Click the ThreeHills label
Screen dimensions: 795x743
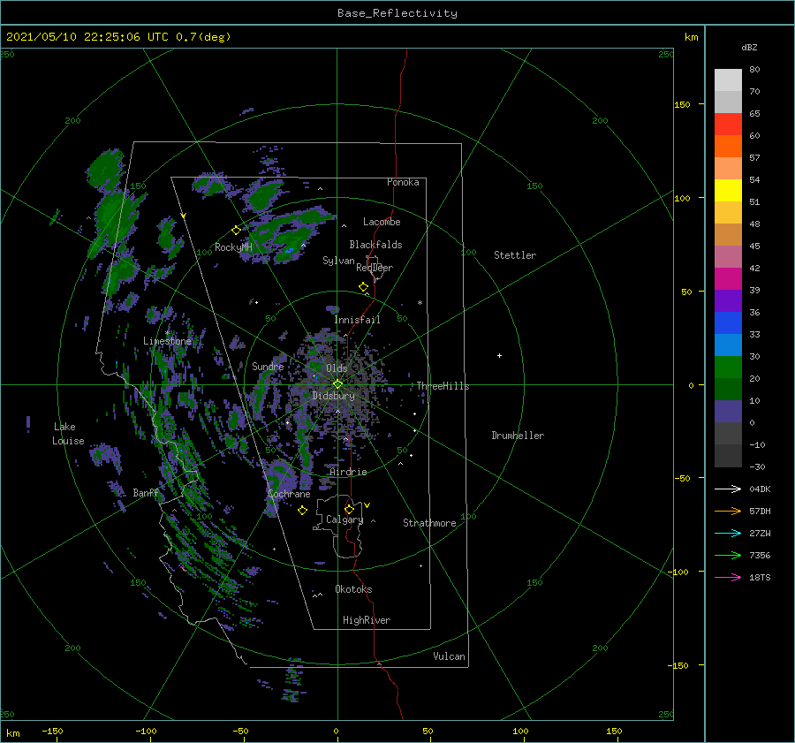click(x=443, y=386)
